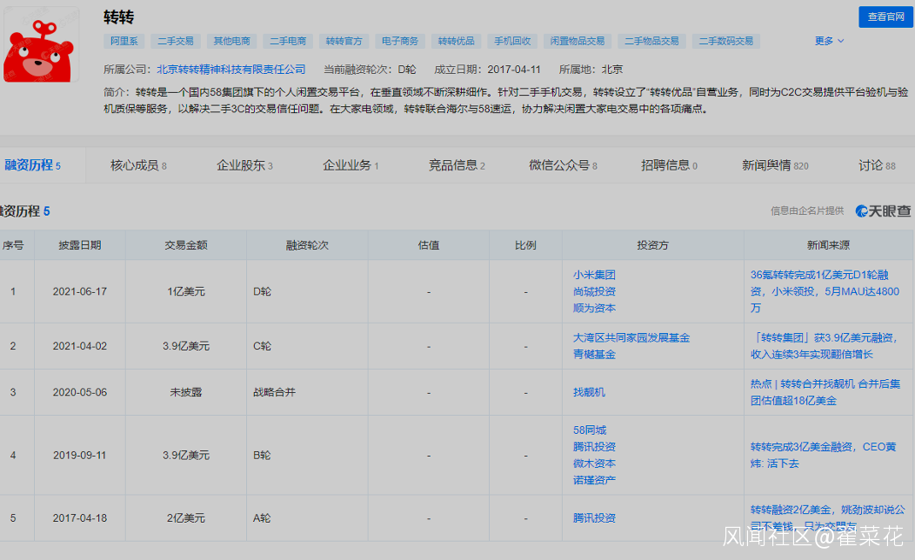Image resolution: width=915 pixels, height=560 pixels.
Task: Open investor 58同城 link
Action: [590, 430]
